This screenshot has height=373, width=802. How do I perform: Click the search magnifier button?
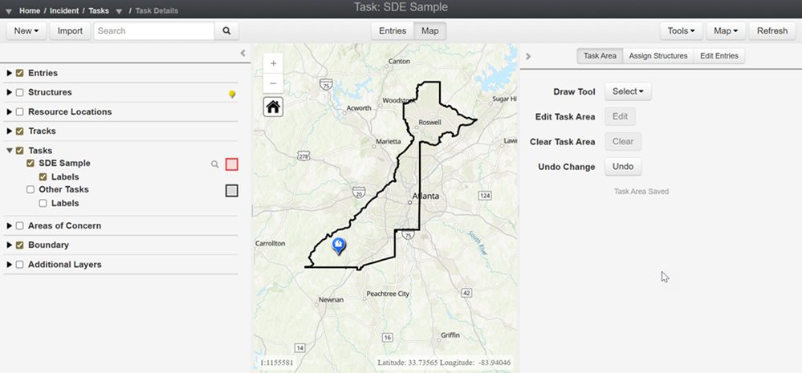click(226, 30)
